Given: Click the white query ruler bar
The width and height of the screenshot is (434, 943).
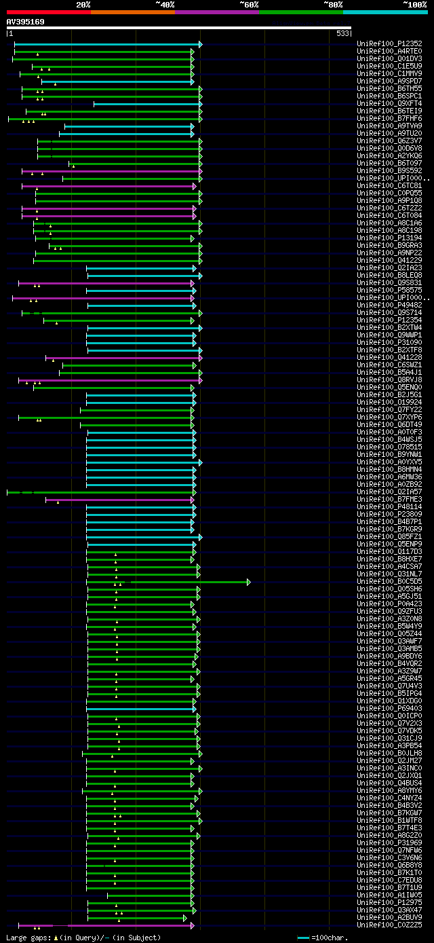Looking at the screenshot, I should pyautogui.click(x=178, y=28).
